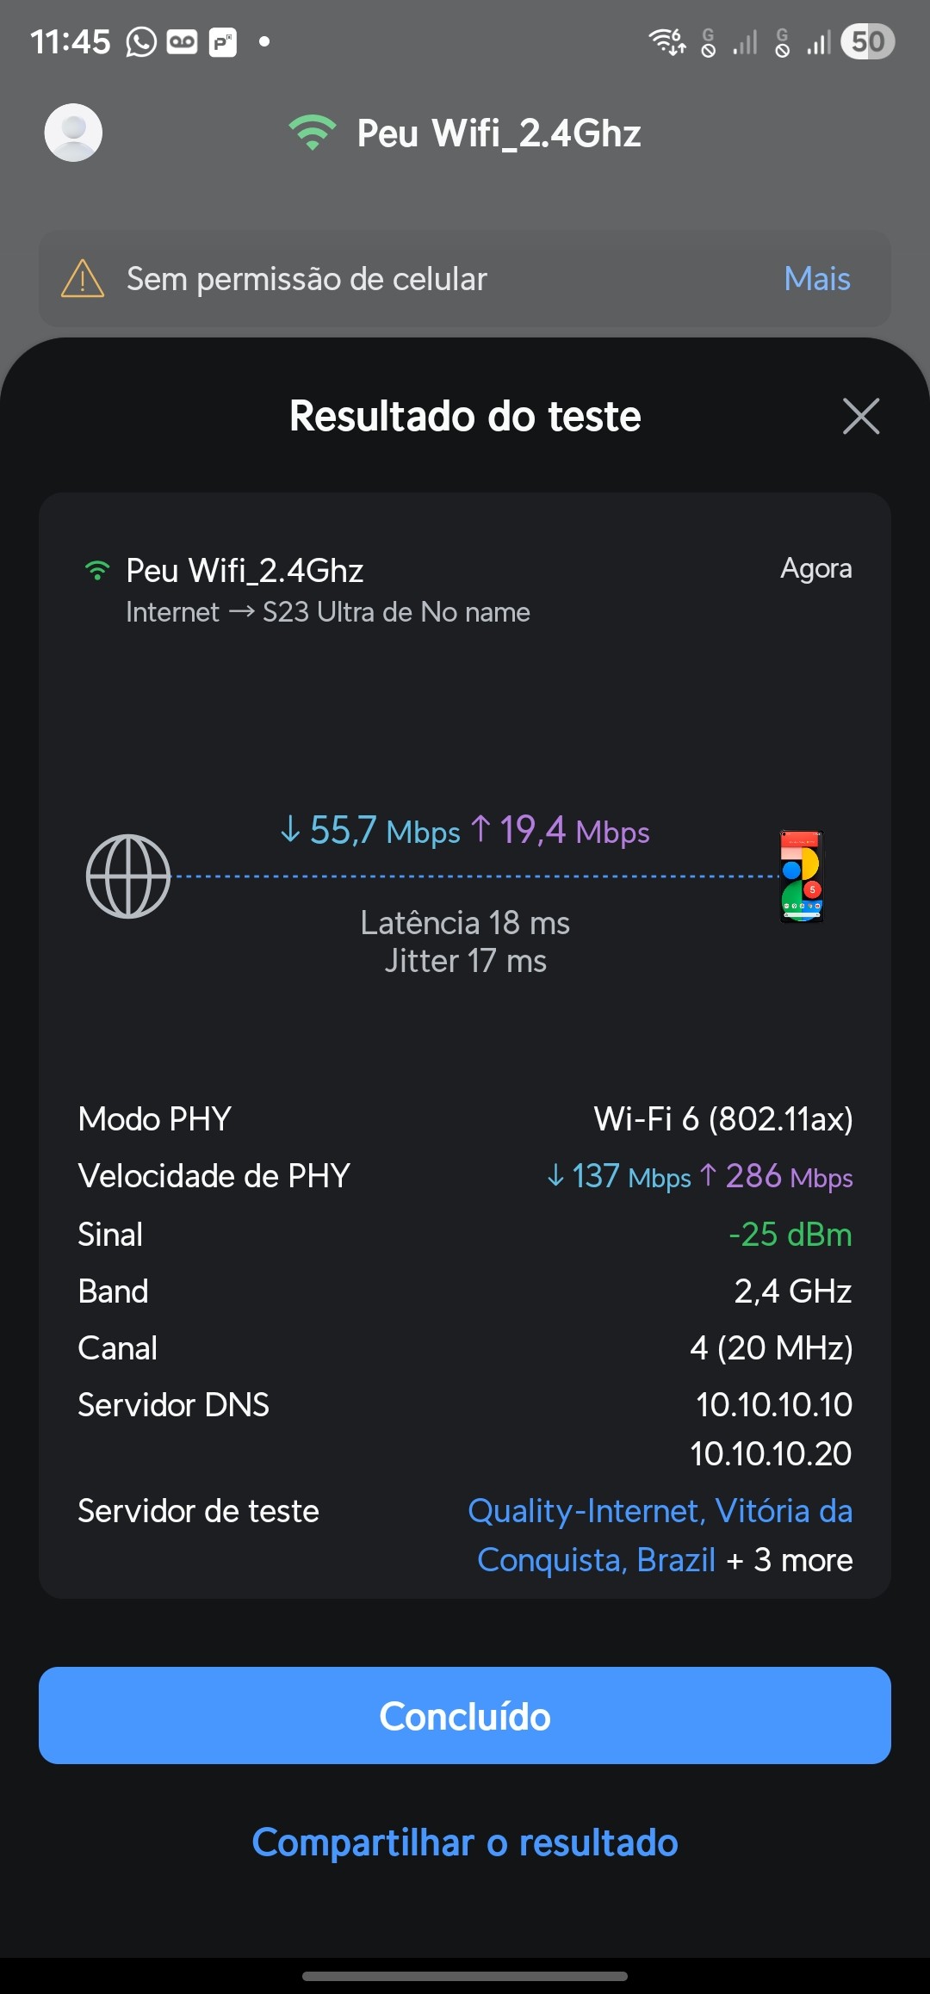Viewport: 930px width, 1994px height.
Task: Tap the battery indicator showing 50
Action: point(867,41)
